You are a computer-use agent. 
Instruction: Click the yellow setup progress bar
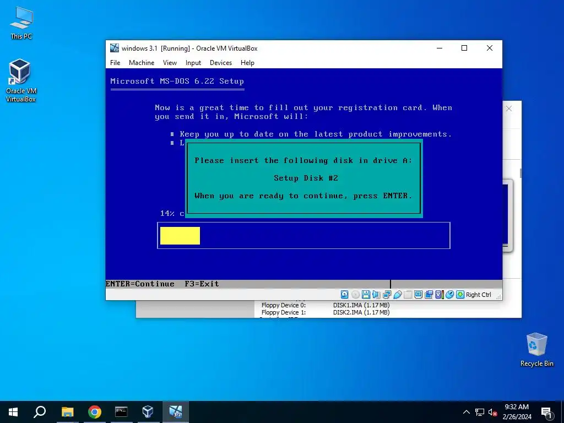point(180,236)
